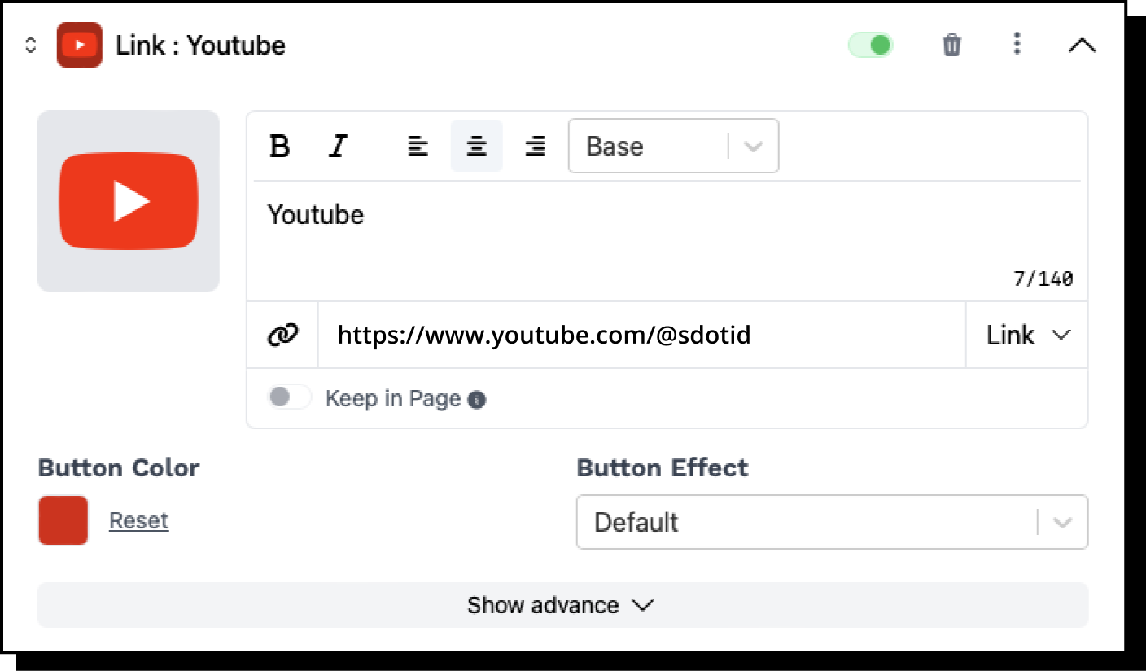Click the Keep in Page info icon
The height and width of the screenshot is (671, 1146).
click(477, 400)
